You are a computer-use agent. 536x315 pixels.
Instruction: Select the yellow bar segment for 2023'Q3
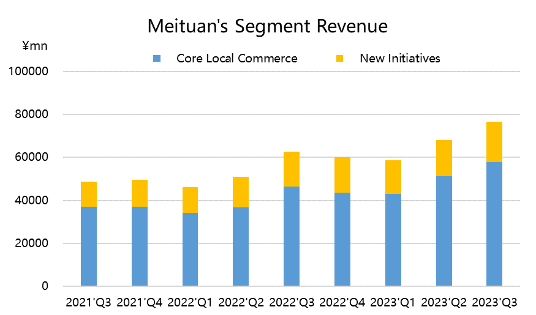[x=494, y=142]
